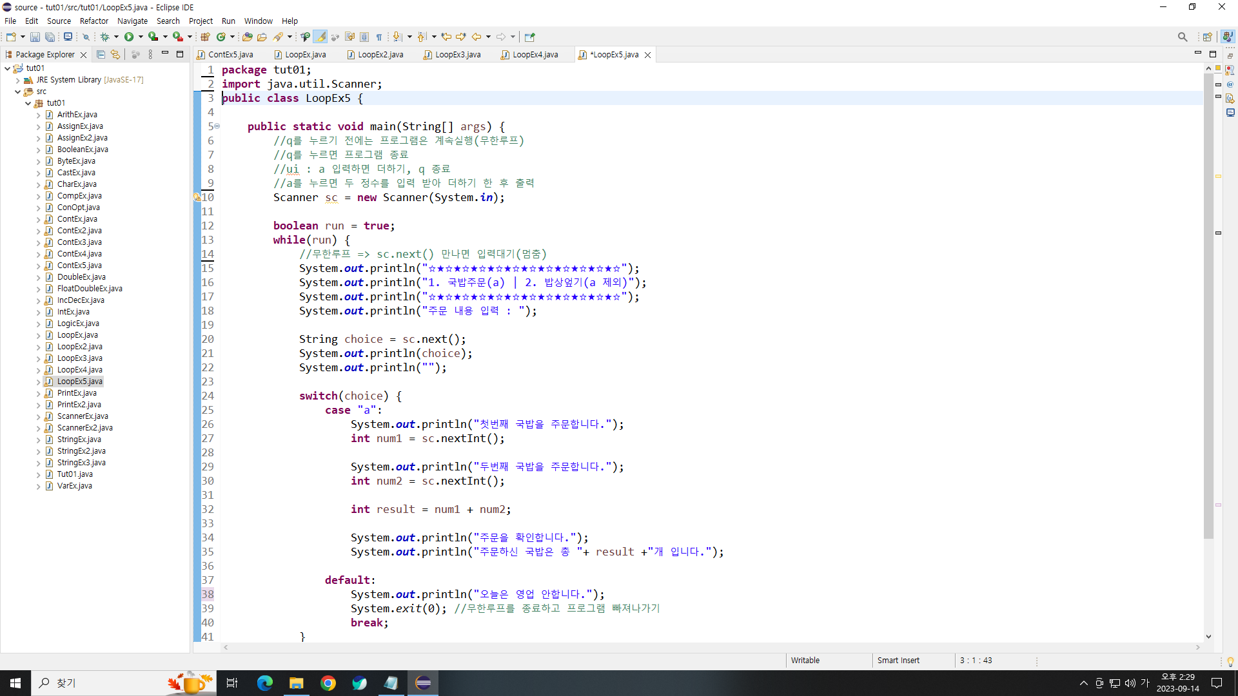Open the Refactor menu
This screenshot has width=1238, height=696.
click(x=93, y=21)
